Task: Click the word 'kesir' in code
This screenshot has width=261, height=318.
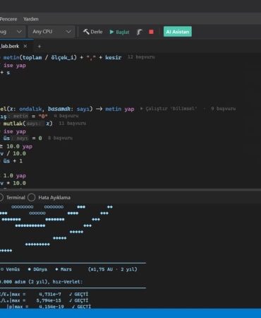Action: coord(114,57)
